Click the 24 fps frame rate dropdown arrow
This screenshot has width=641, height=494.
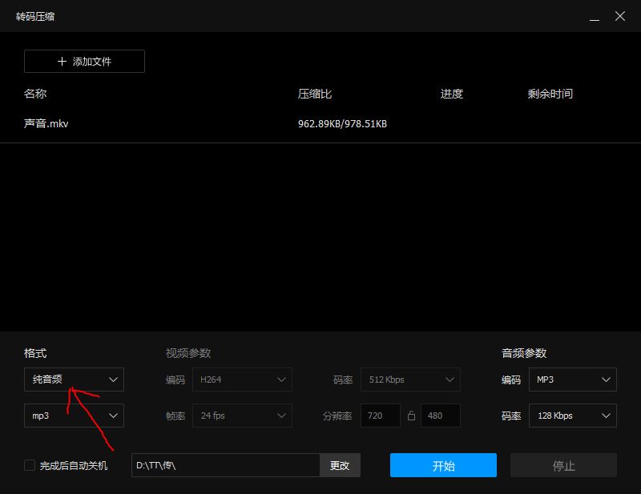tap(281, 416)
